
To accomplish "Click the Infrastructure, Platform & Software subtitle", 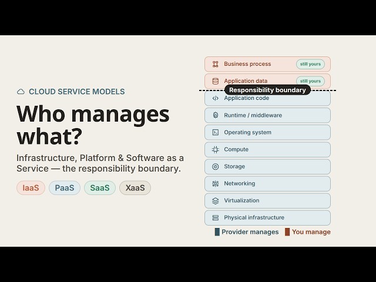I will pyautogui.click(x=100, y=163).
